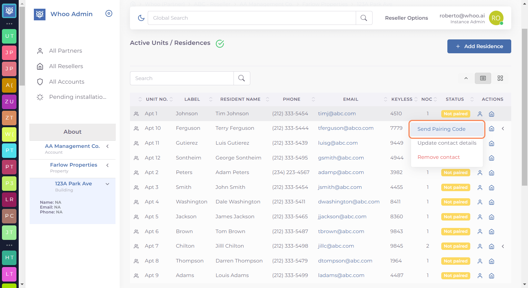
Task: Click residences search magnifier button
Action: click(242, 78)
